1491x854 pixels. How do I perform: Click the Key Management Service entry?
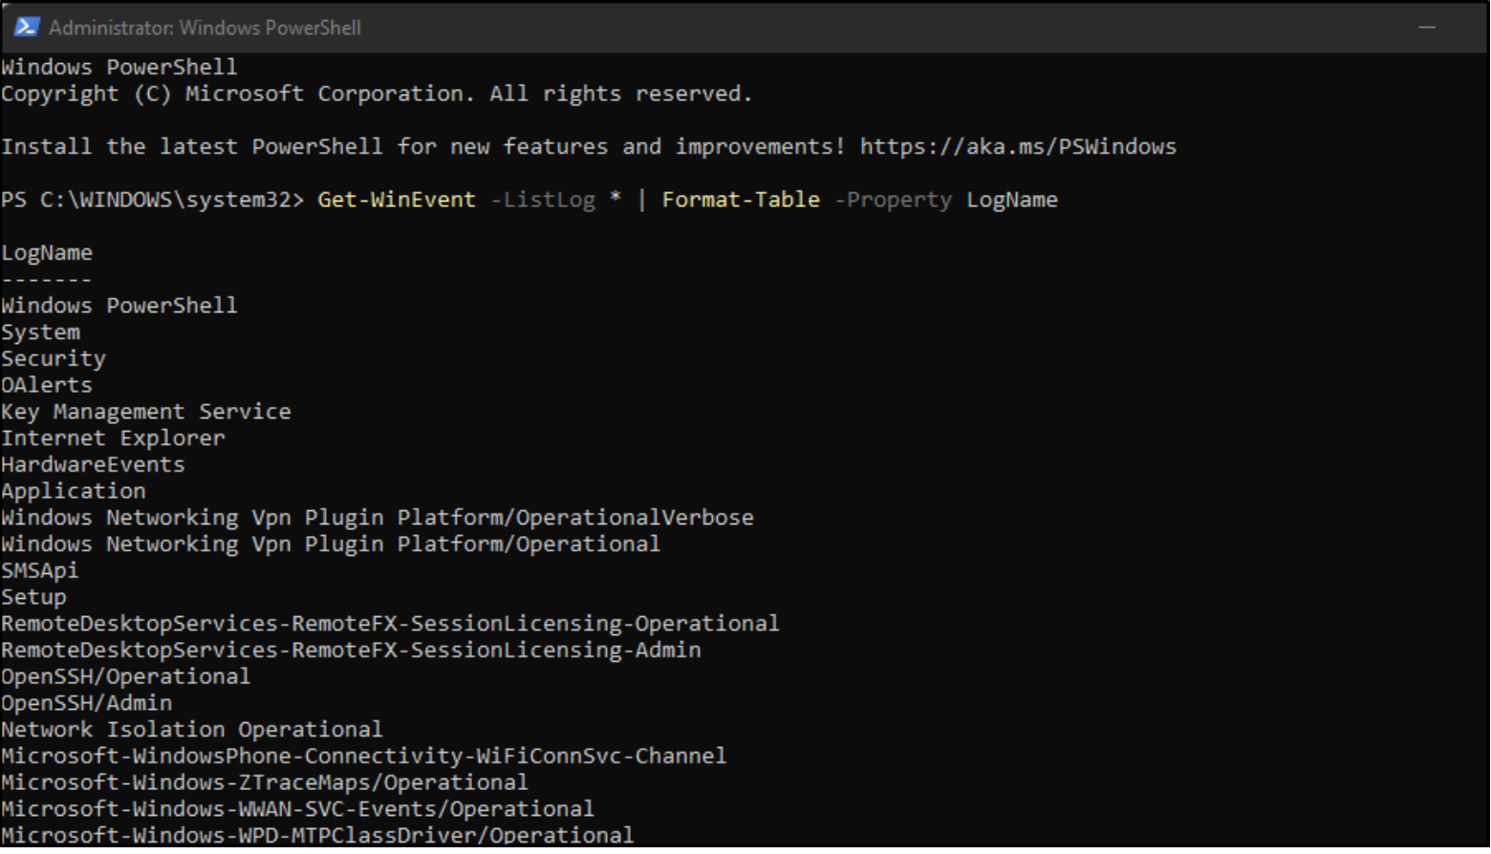pos(146,412)
